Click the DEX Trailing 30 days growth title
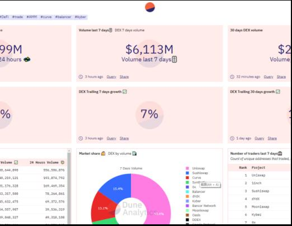The width and height of the screenshot is (292, 226). (255, 92)
